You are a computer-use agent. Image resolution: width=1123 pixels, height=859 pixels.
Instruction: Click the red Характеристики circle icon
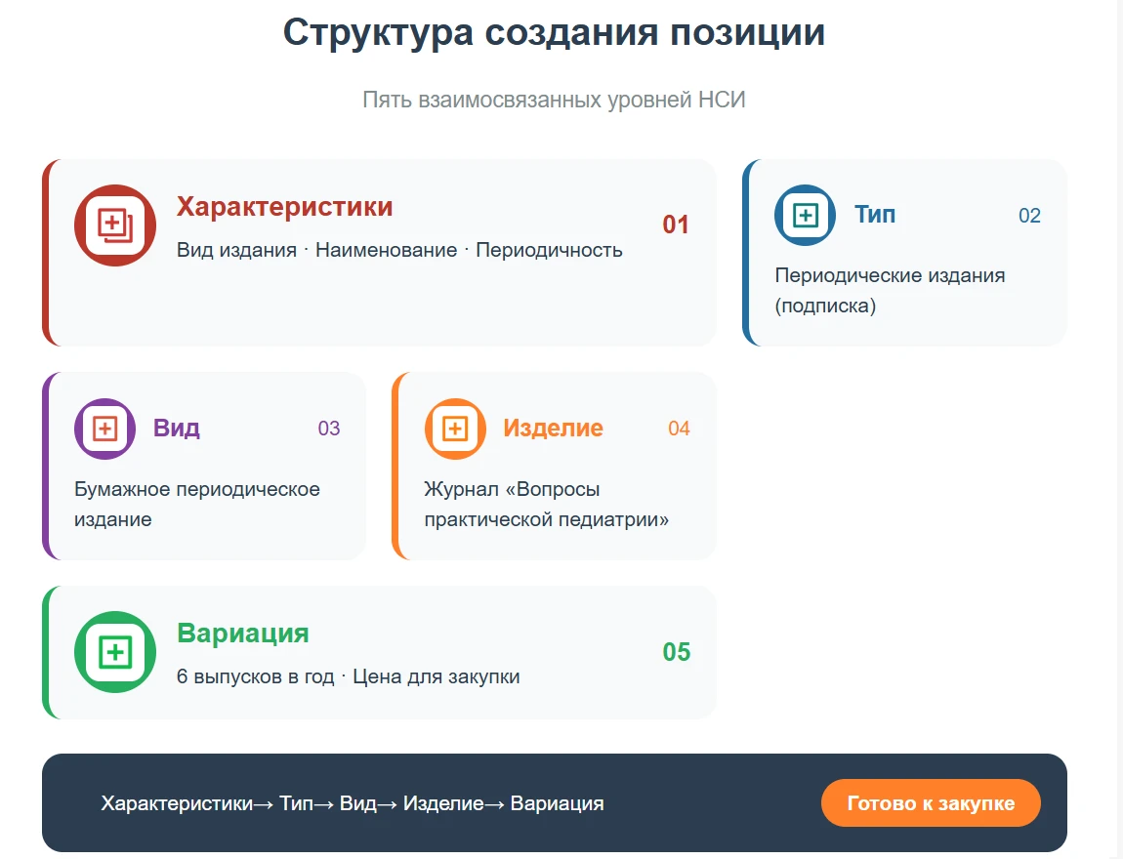[114, 225]
